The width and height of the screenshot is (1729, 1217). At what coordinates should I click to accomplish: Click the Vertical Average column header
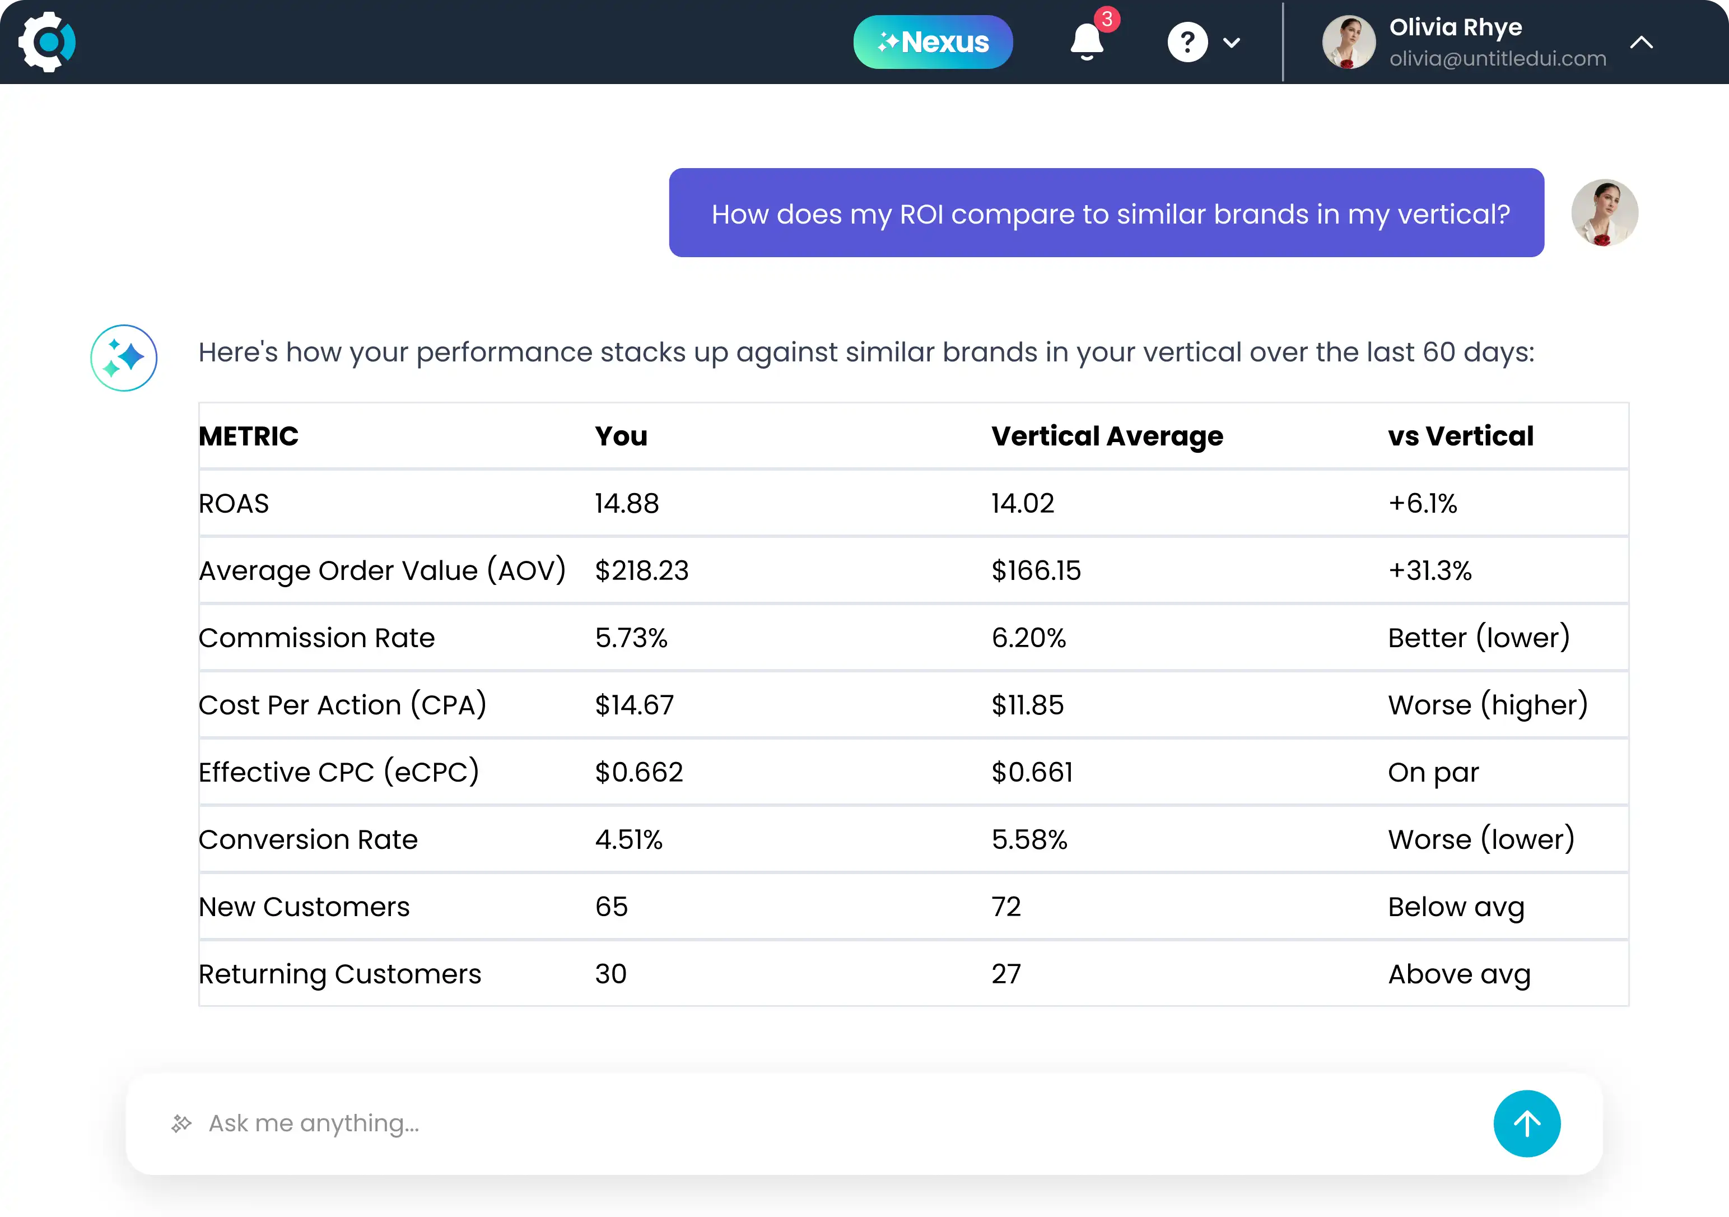1108,436
